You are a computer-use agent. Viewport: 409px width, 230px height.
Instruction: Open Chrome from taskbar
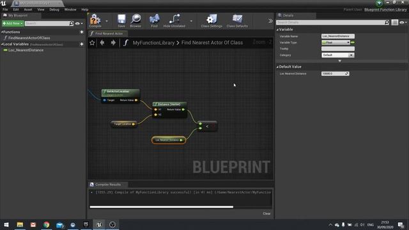pos(47,224)
